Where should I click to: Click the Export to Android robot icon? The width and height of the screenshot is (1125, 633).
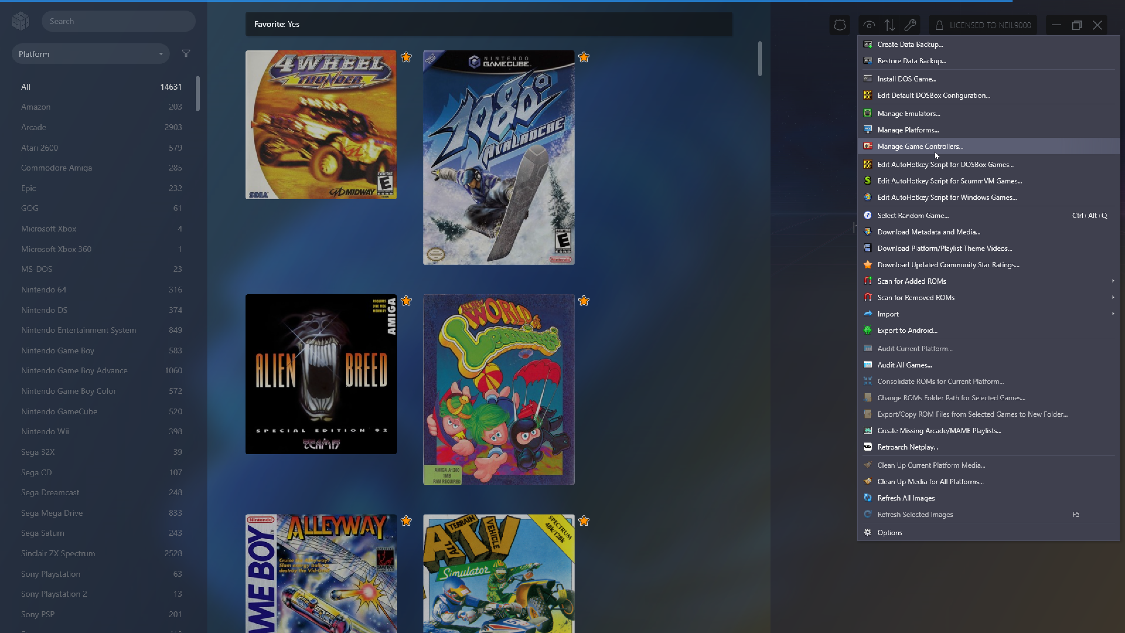(868, 330)
